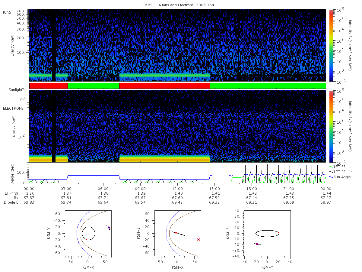Click the red dot on KSM-Y/KSM-Z ellipse

coord(278,232)
